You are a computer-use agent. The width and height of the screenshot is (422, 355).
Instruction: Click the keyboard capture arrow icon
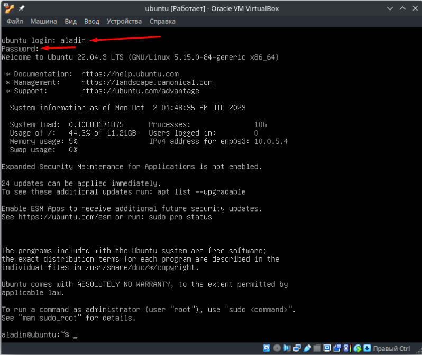(367, 348)
